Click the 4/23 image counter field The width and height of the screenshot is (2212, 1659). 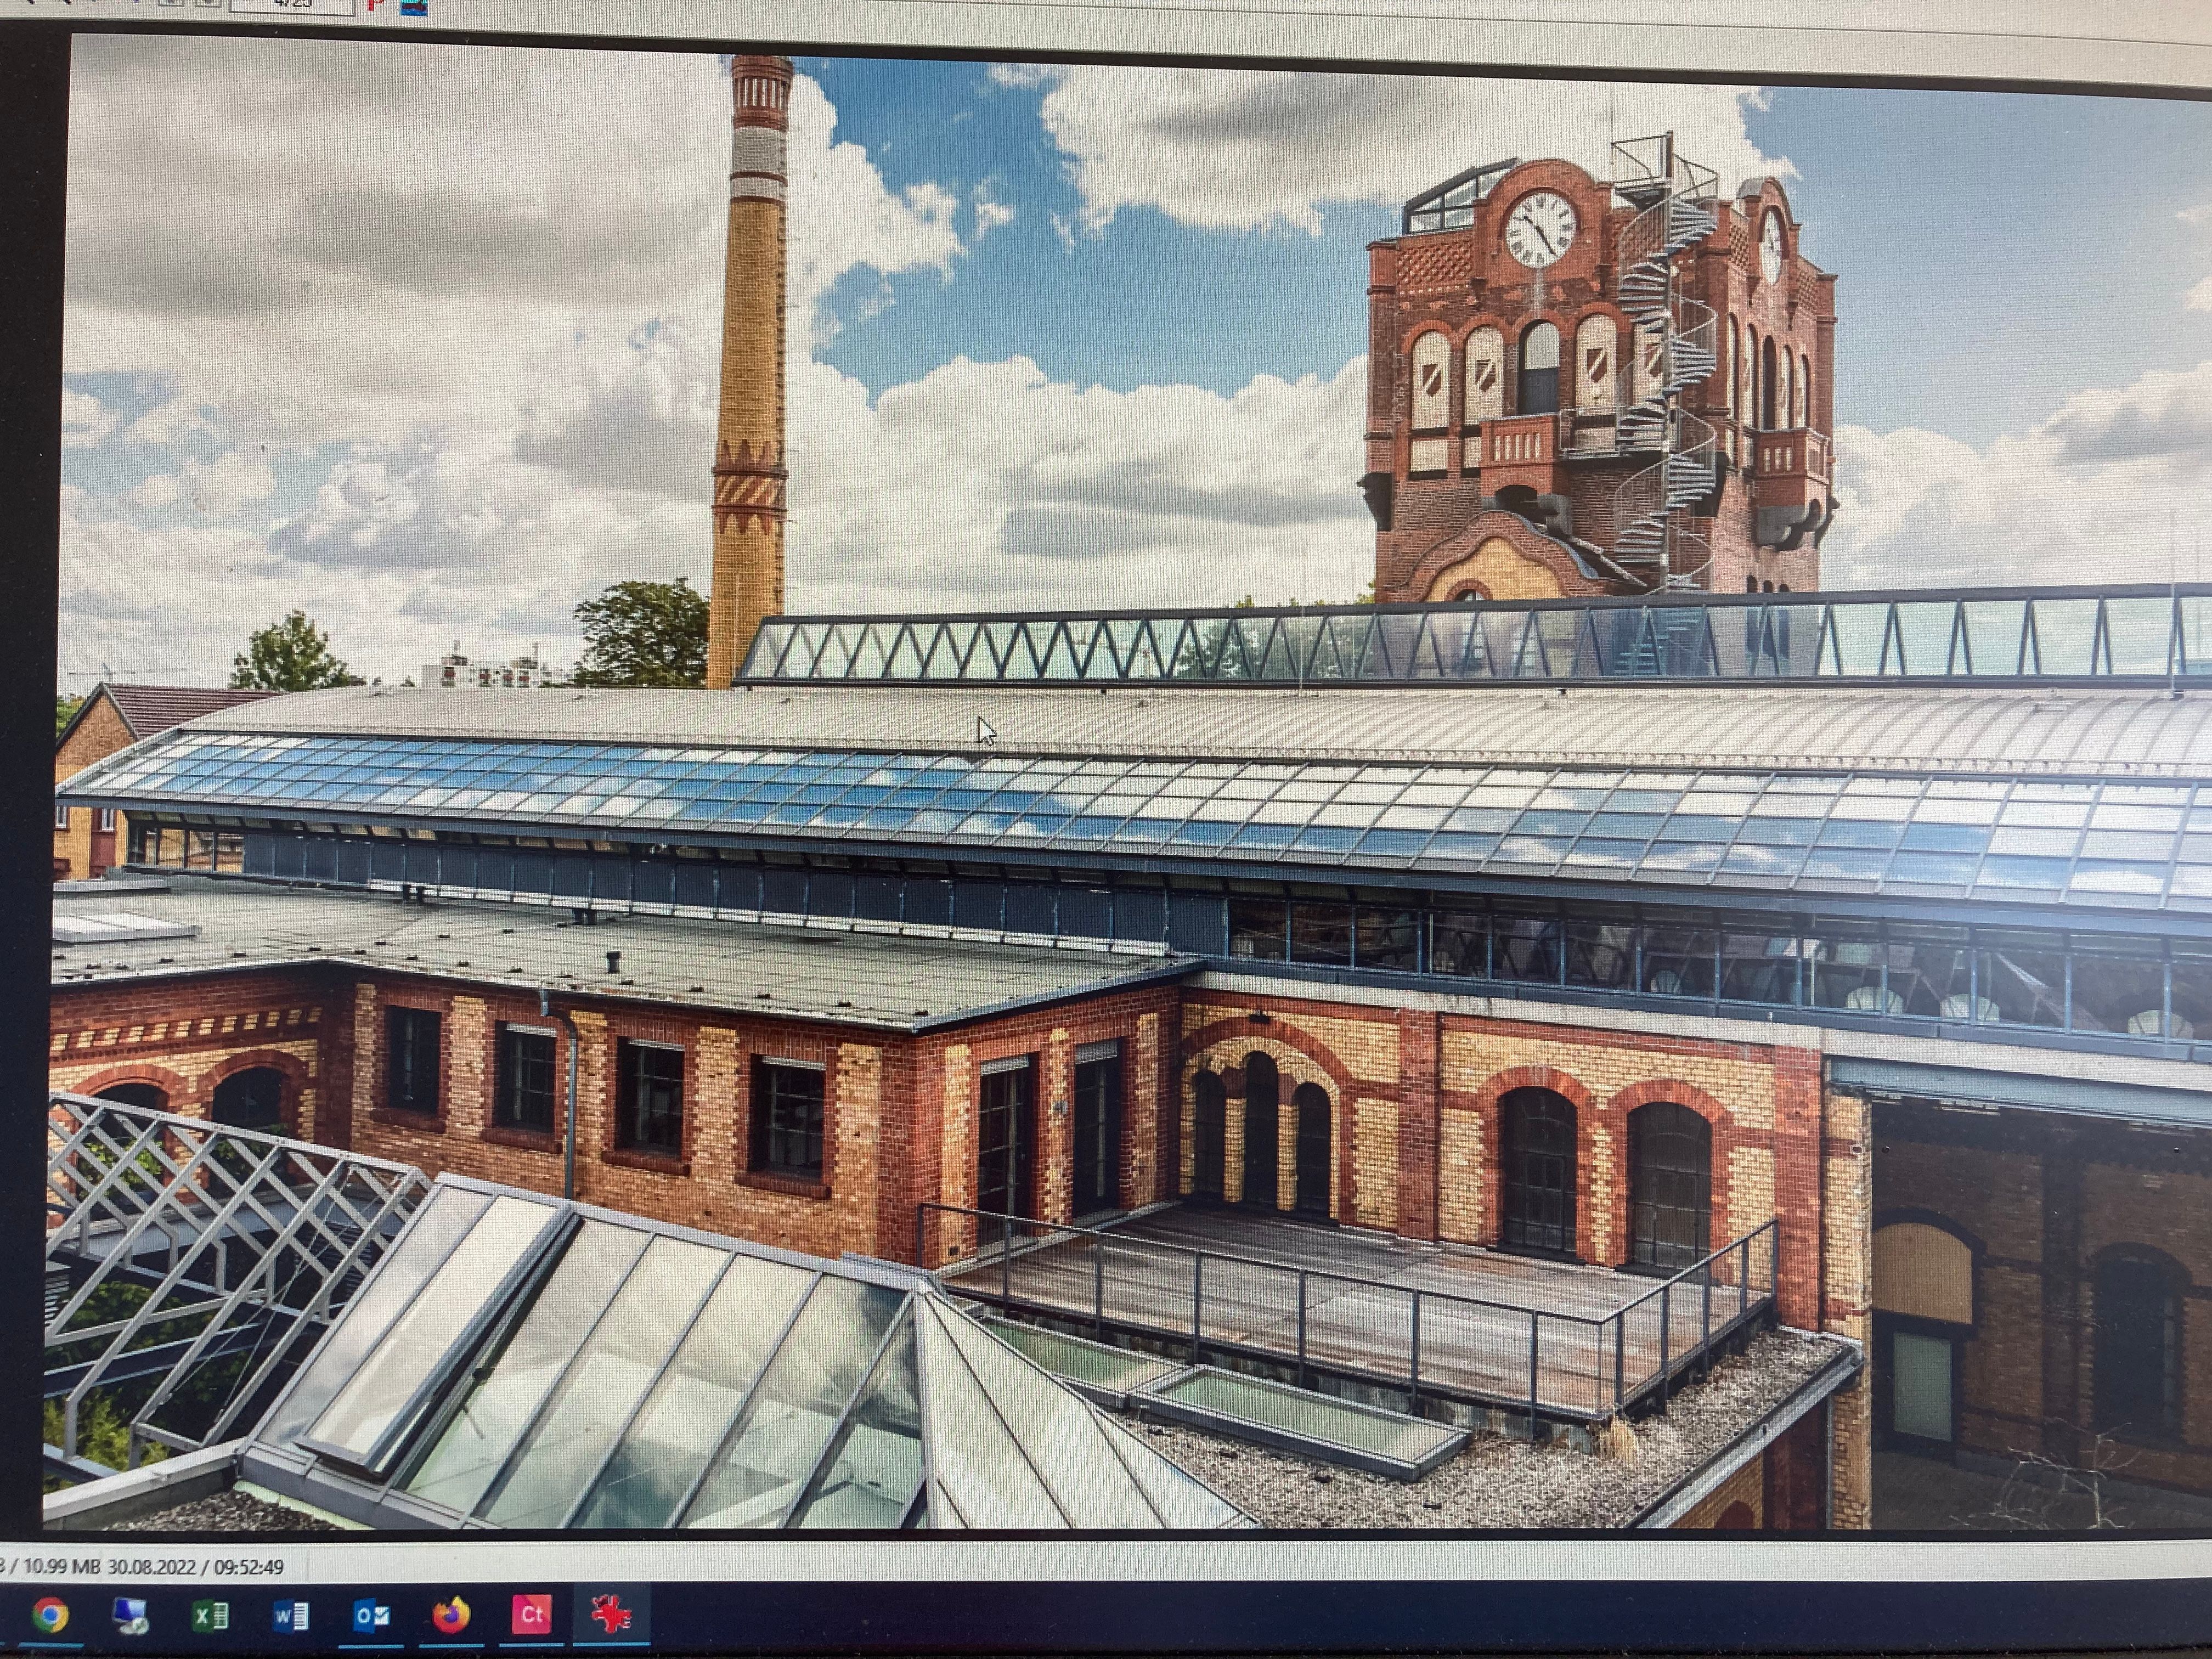tap(291, 6)
